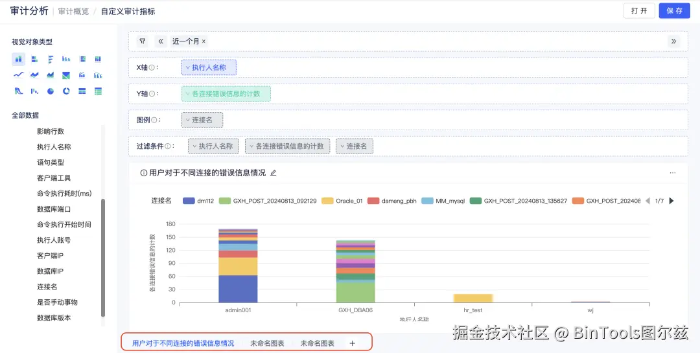Pick the square 100% stacked area icon
The width and height of the screenshot is (700, 353).
tap(66, 75)
